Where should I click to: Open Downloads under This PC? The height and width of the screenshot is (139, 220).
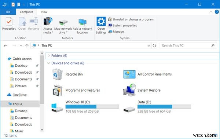point(21,124)
